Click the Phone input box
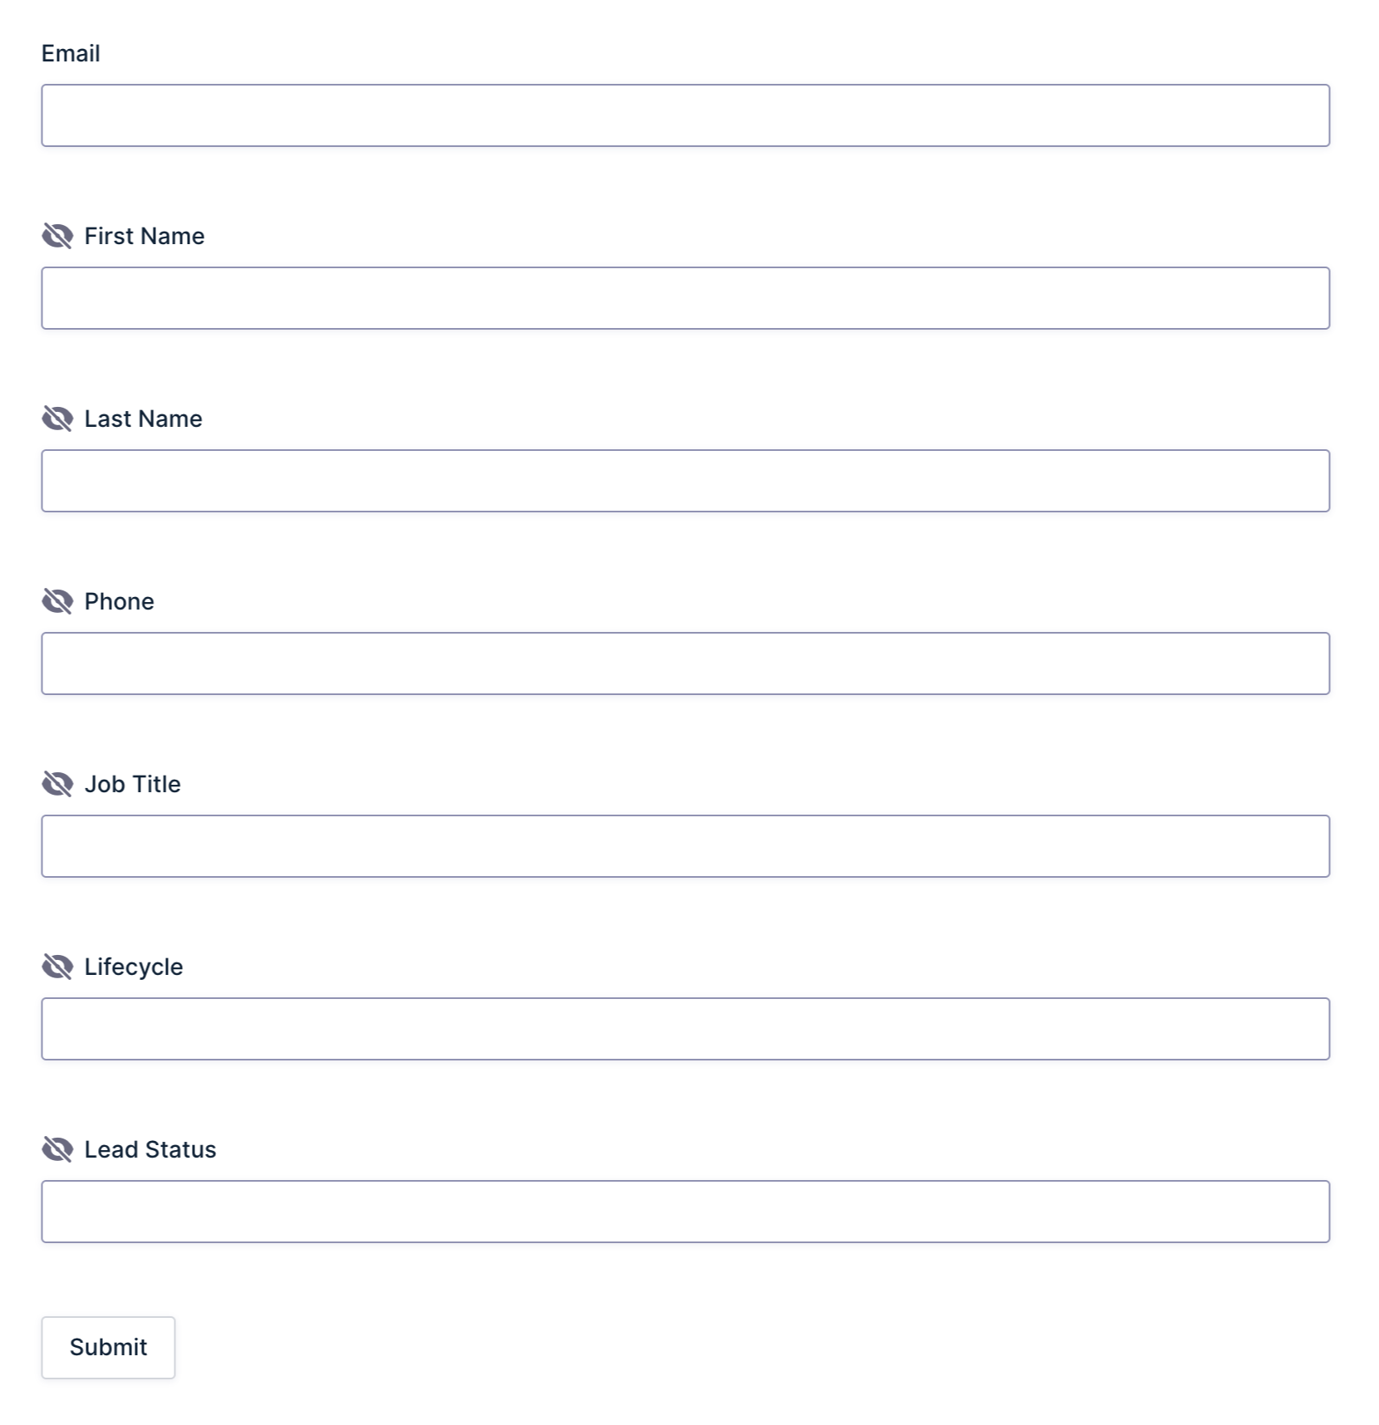This screenshot has width=1379, height=1425. 685,664
